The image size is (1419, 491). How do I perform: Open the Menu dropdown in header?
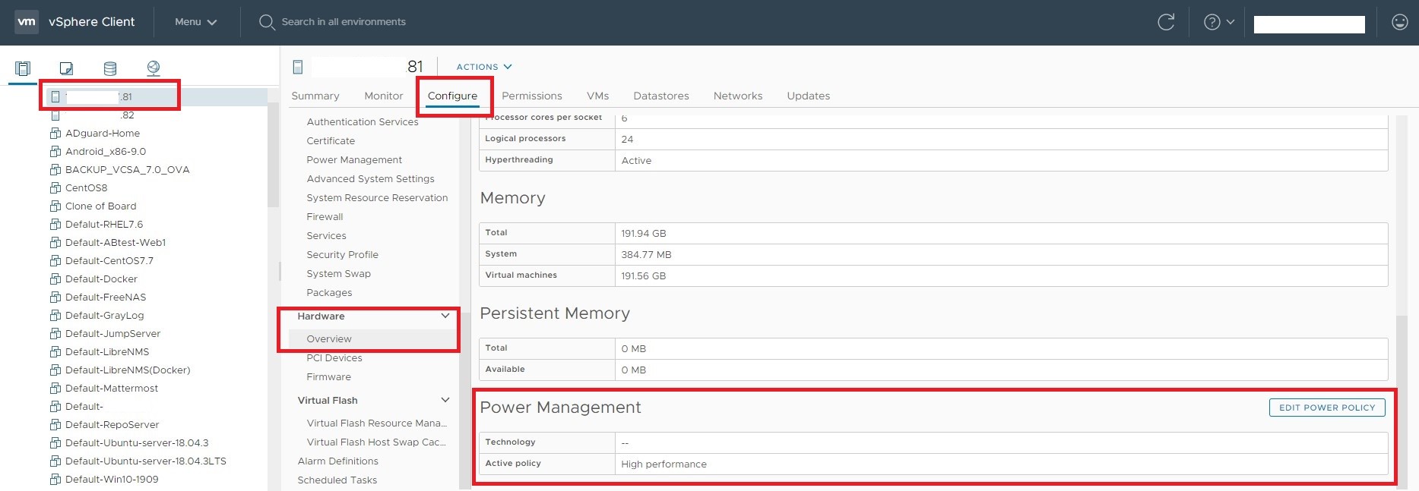[x=196, y=22]
